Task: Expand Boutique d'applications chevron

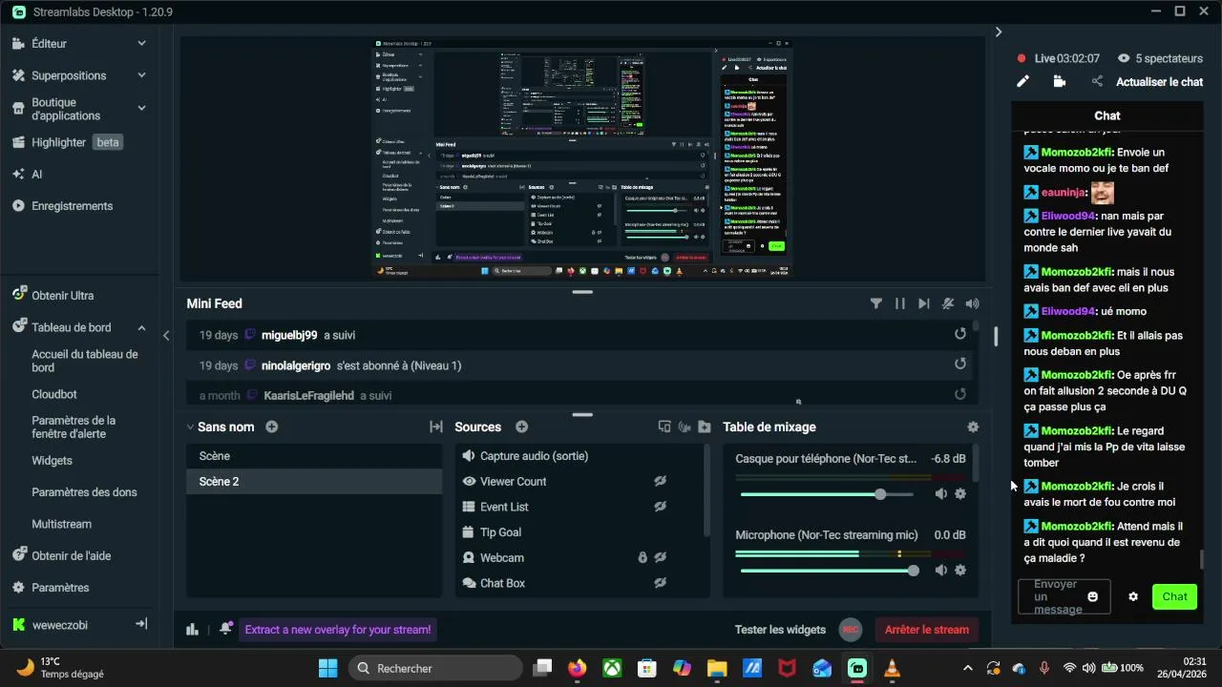Action: coord(141,108)
